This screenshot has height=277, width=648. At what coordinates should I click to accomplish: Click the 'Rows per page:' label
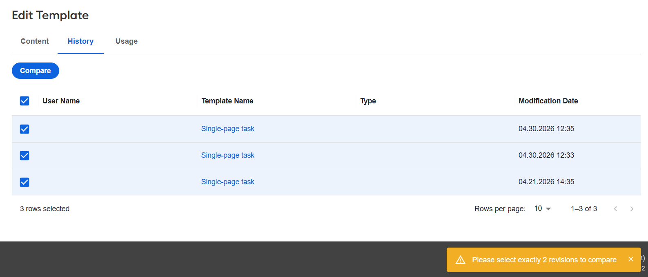(x=500, y=209)
